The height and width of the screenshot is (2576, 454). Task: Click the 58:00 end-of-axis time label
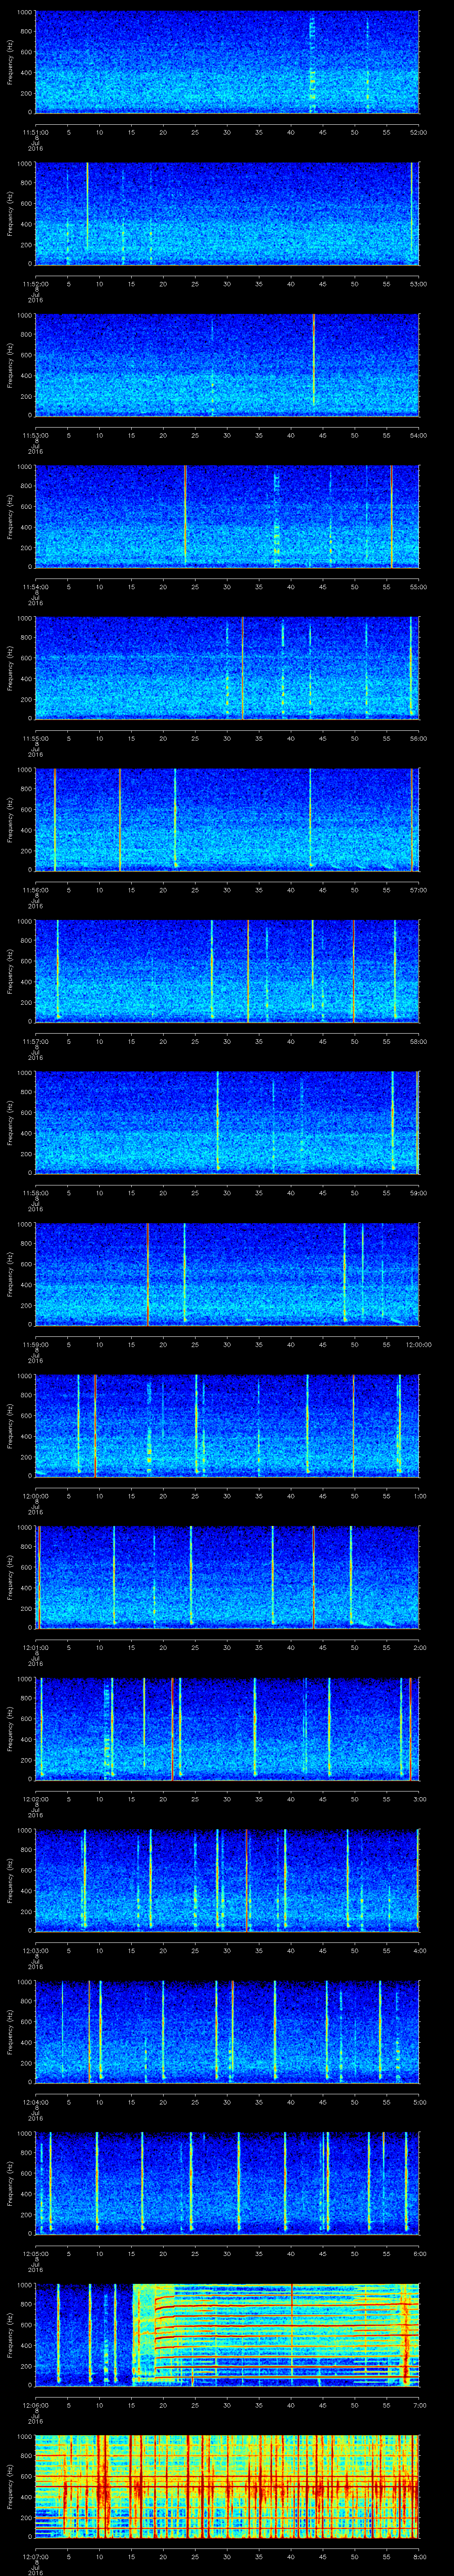click(x=419, y=1041)
